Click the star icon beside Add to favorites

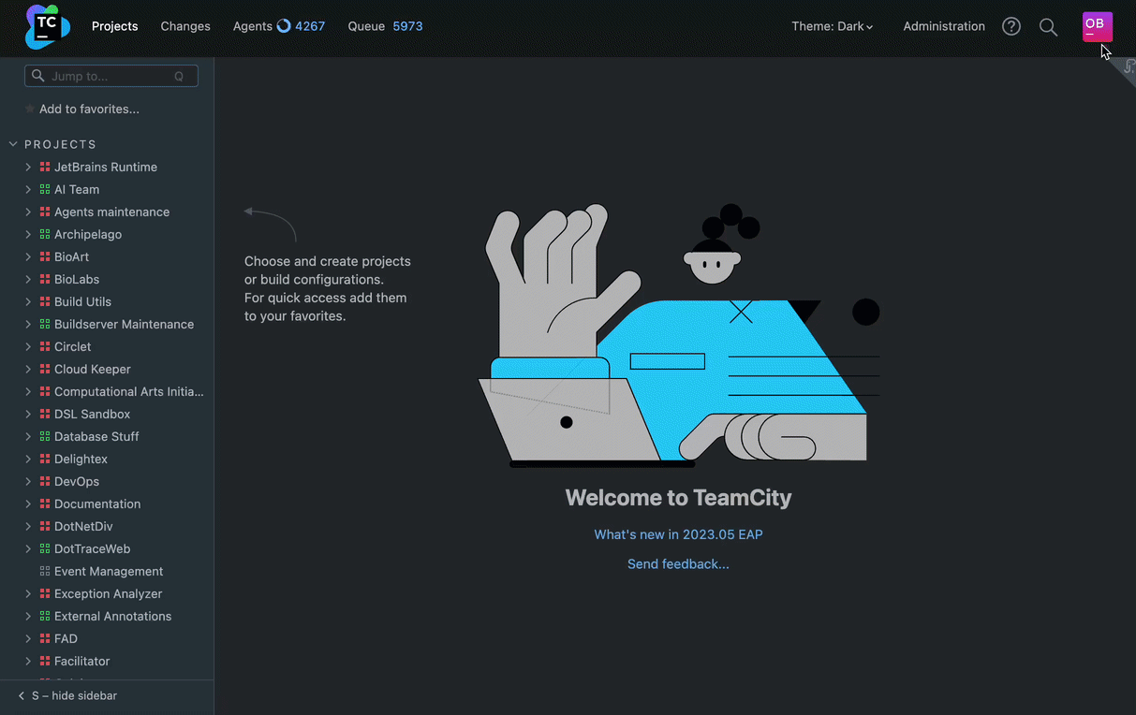30,109
